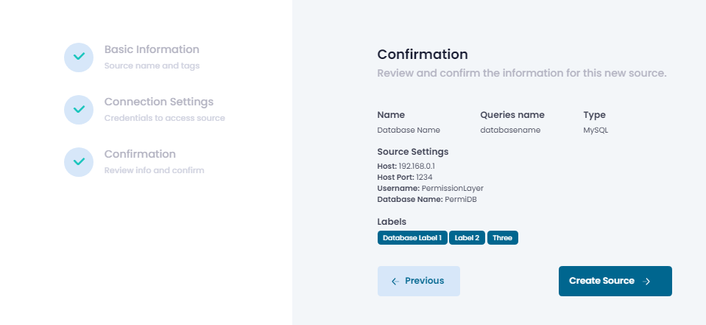Open the Connection Settings step
Screen dimensions: 706x325
tap(159, 102)
